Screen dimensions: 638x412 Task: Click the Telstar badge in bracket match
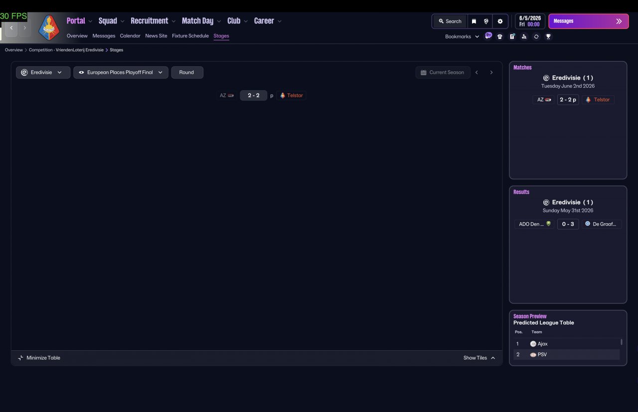[x=283, y=95]
